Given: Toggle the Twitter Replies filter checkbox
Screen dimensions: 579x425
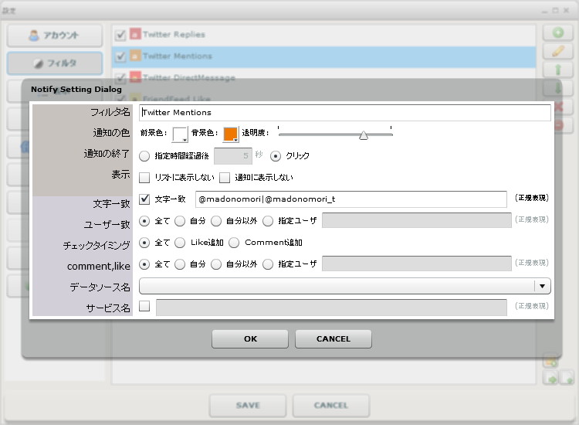Looking at the screenshot, I should pyautogui.click(x=120, y=35).
